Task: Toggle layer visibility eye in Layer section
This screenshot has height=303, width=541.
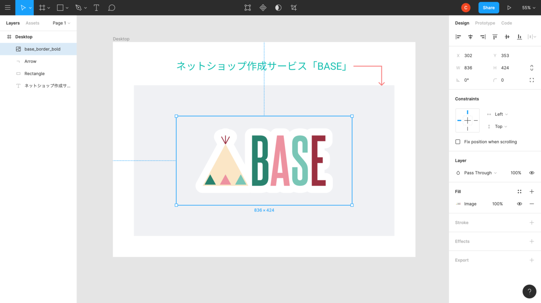Action: 532,173
